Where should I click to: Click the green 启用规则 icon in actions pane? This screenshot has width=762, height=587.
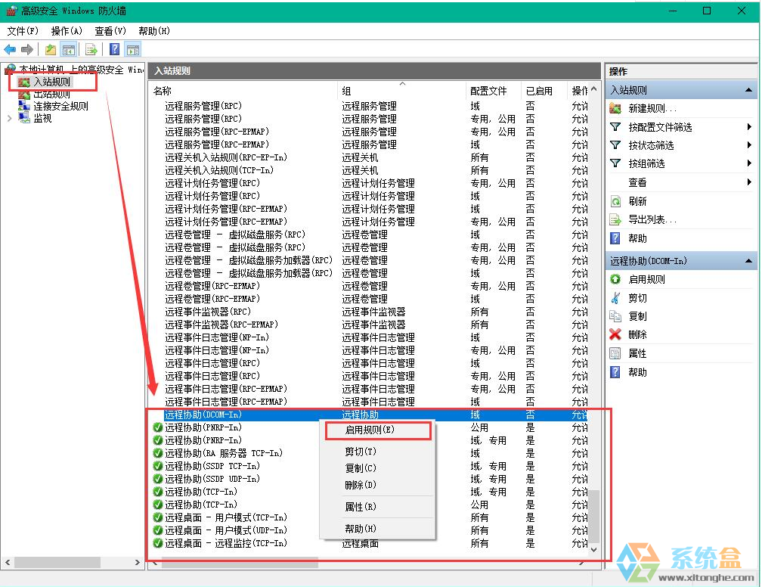(x=615, y=279)
